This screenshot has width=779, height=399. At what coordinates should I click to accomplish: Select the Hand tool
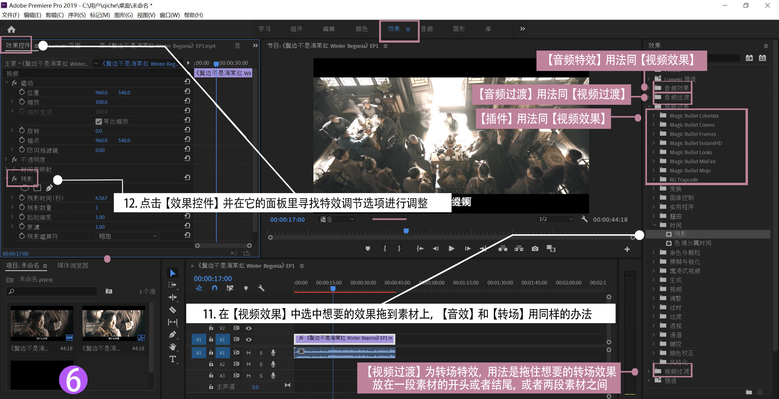coord(173,347)
